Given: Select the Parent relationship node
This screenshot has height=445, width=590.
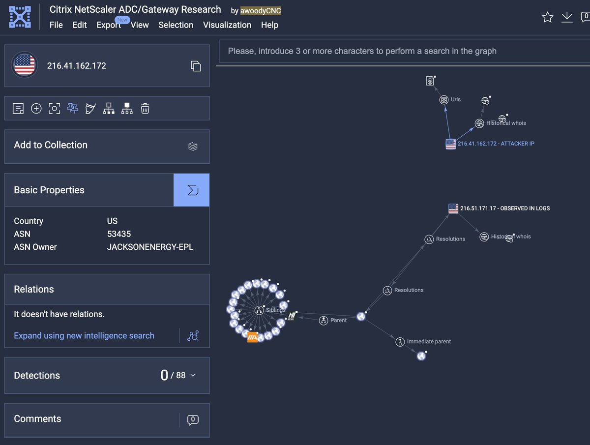Looking at the screenshot, I should tap(324, 321).
